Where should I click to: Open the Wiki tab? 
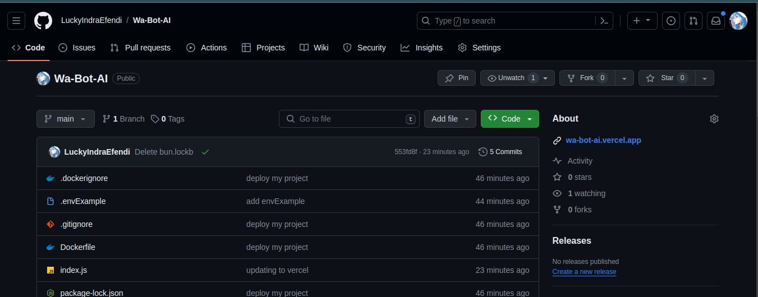click(314, 48)
